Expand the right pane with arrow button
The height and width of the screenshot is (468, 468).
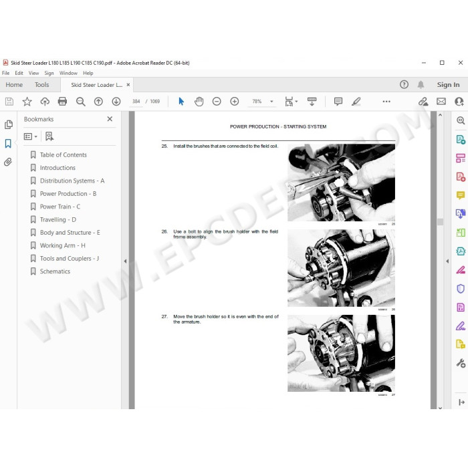[461, 402]
